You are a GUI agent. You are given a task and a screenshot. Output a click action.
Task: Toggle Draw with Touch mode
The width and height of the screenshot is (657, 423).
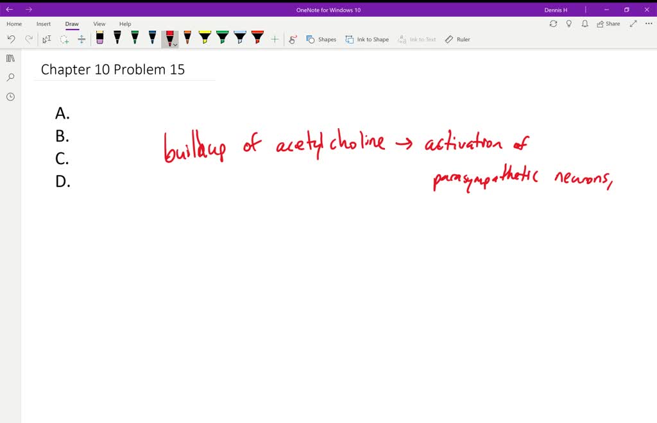point(293,39)
